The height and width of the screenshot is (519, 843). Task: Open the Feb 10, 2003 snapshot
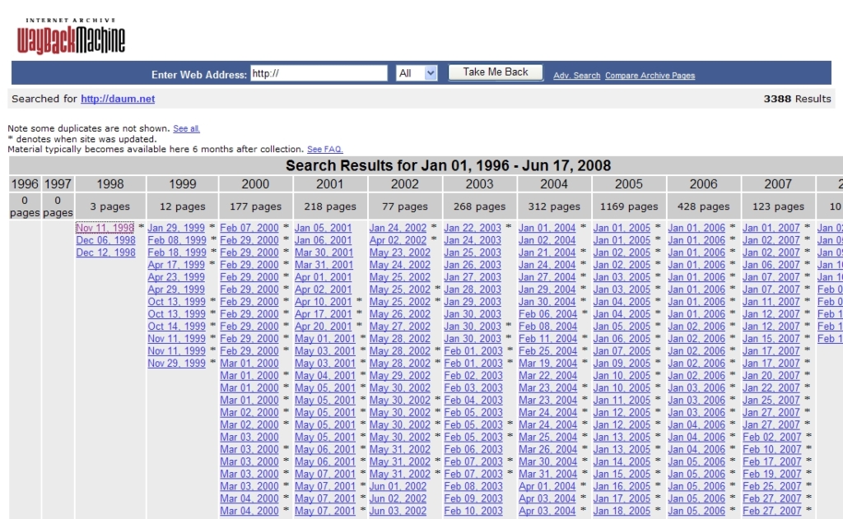[473, 511]
